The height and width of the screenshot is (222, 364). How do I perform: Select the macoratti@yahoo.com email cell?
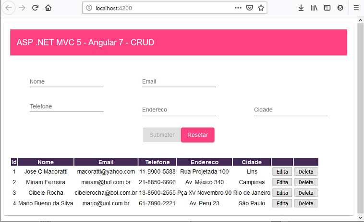(x=106, y=172)
